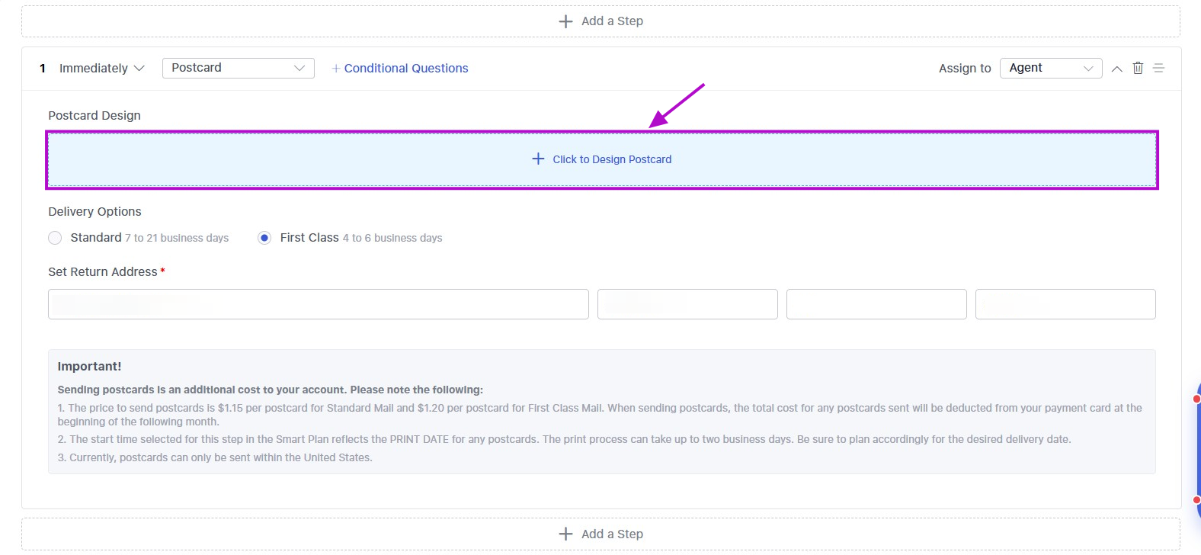Click the plus icon beside Conditional Questions
This screenshot has height=555, width=1201.
point(336,69)
